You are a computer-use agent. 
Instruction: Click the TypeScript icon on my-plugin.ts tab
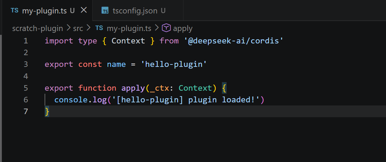click(15, 11)
